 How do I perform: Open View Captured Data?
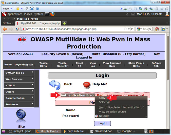(112, 64)
